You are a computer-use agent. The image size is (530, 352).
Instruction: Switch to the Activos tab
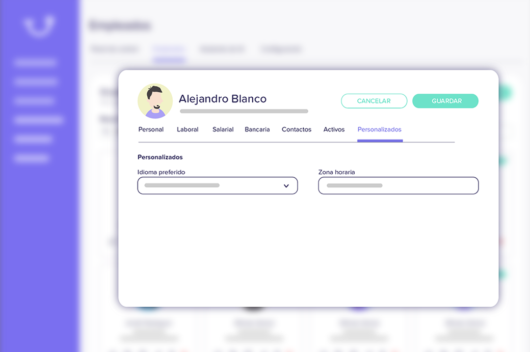click(334, 129)
